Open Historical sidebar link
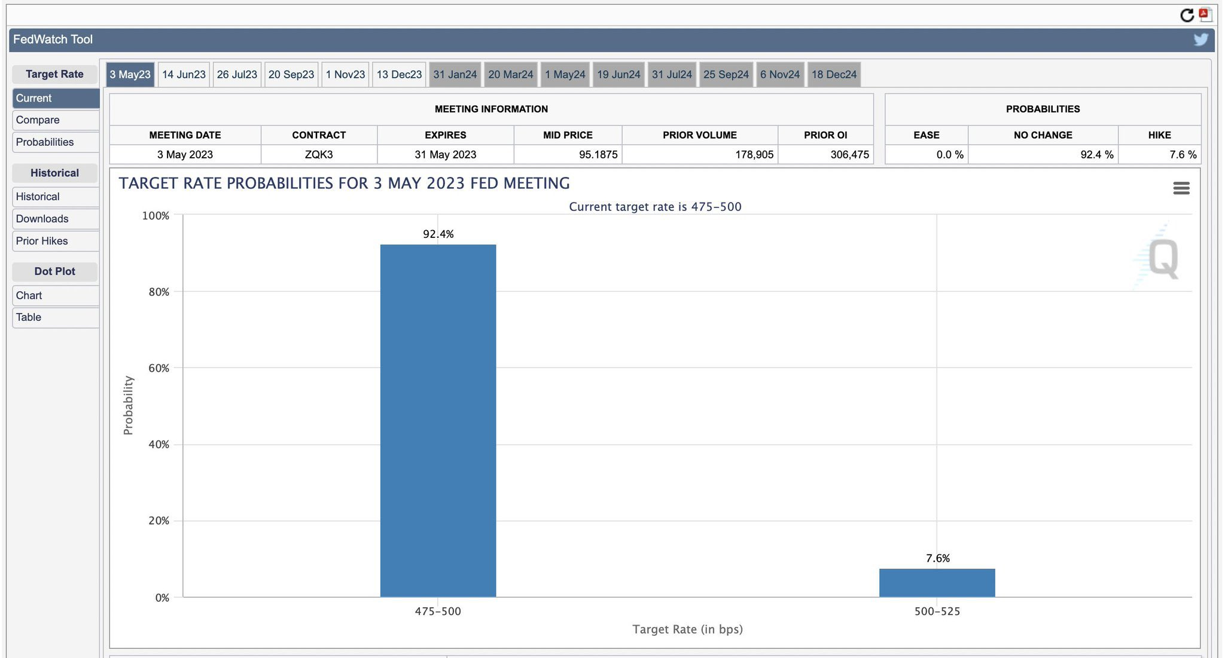 coord(55,197)
